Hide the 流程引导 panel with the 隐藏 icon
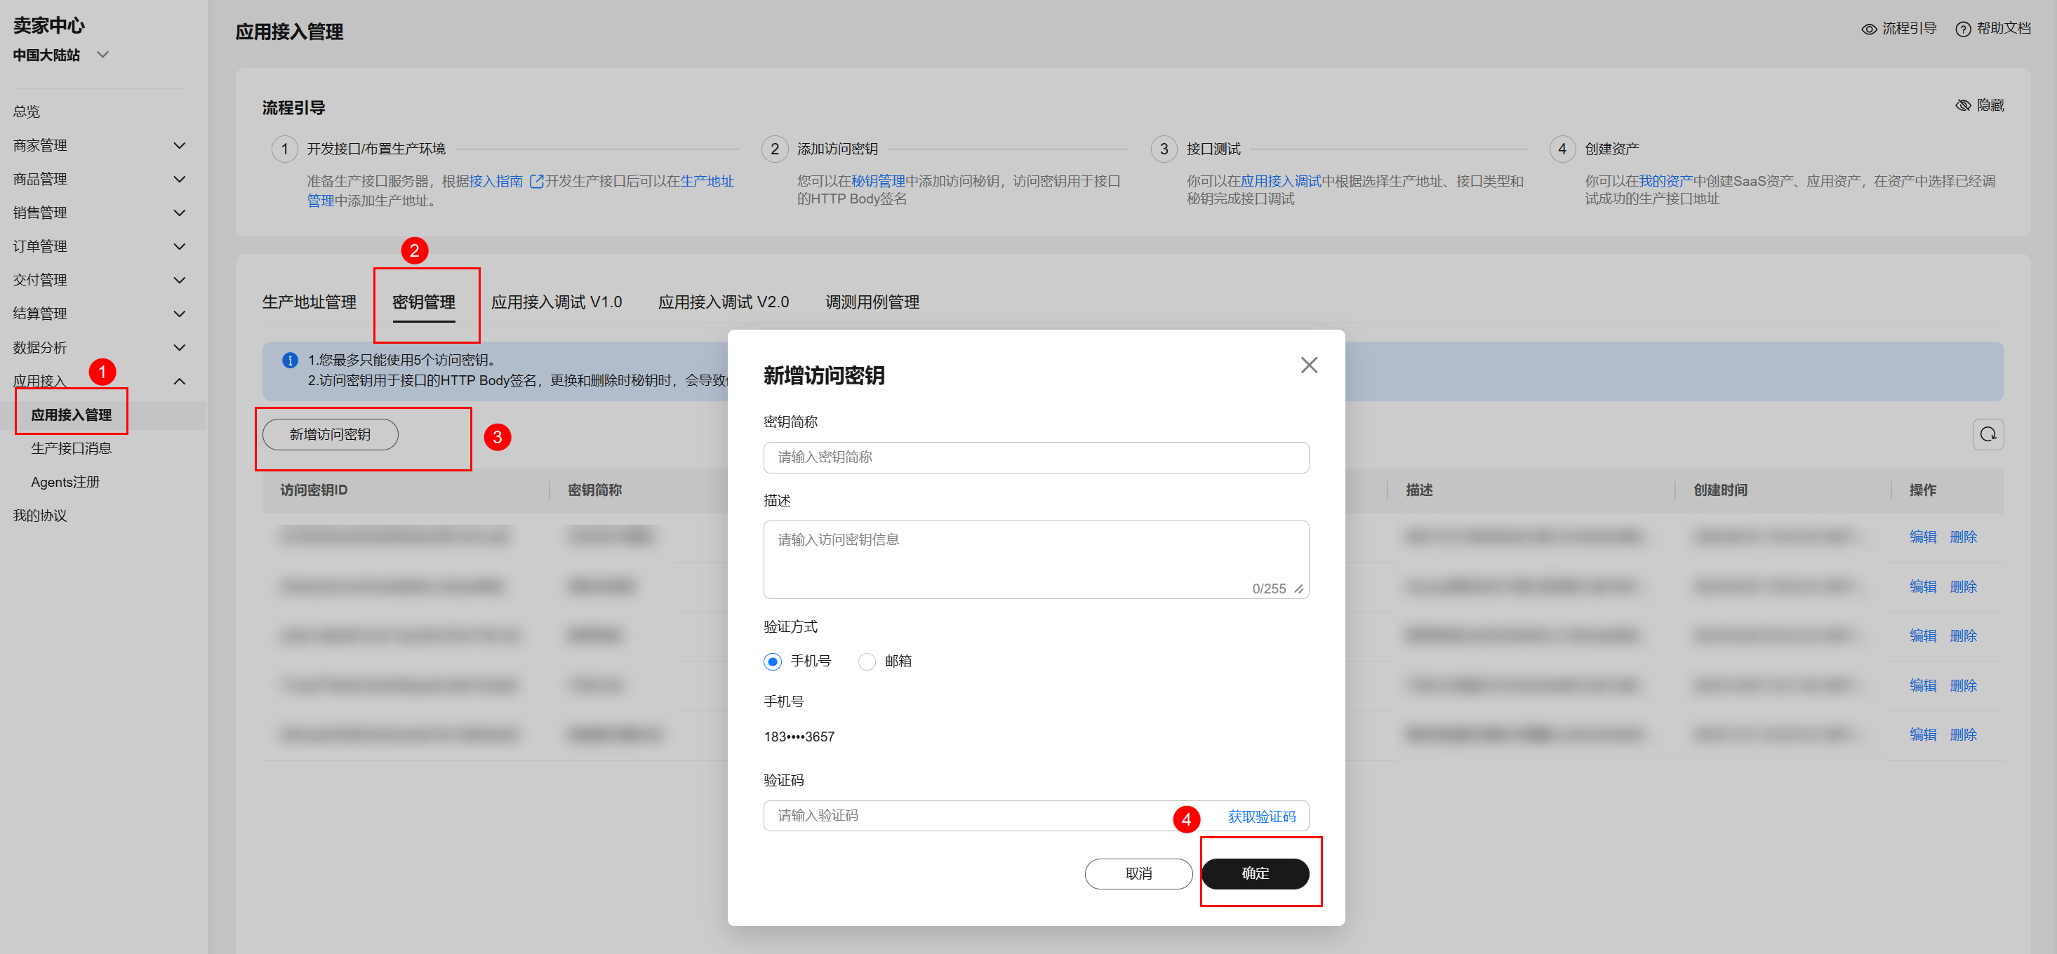The height and width of the screenshot is (954, 2057). (x=1965, y=105)
